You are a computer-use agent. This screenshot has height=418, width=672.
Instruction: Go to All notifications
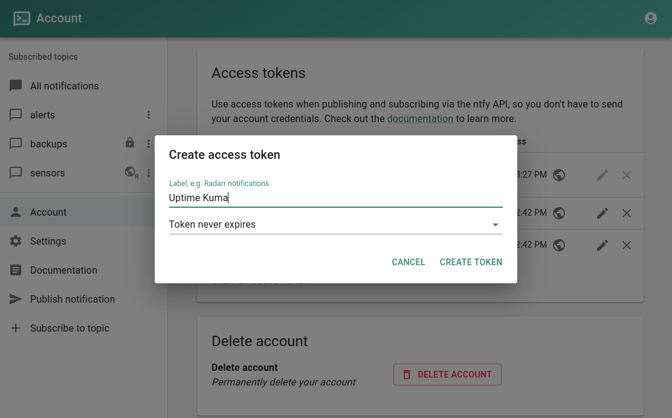point(64,86)
